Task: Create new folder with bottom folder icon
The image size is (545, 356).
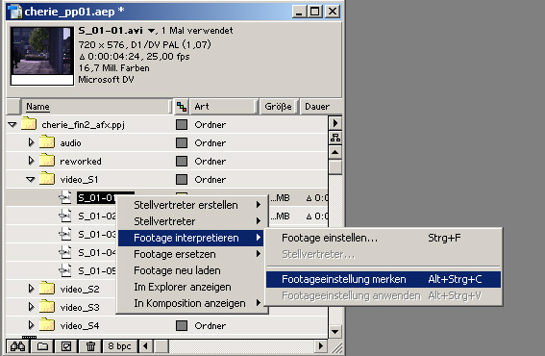Action: point(42,346)
